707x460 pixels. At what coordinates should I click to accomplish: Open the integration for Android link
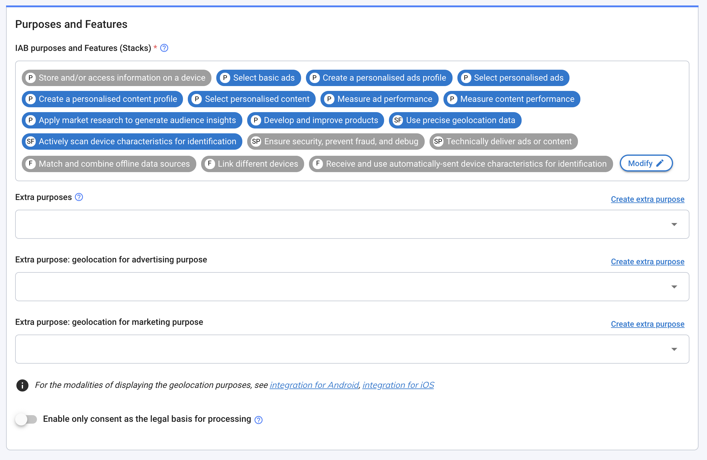[314, 385]
